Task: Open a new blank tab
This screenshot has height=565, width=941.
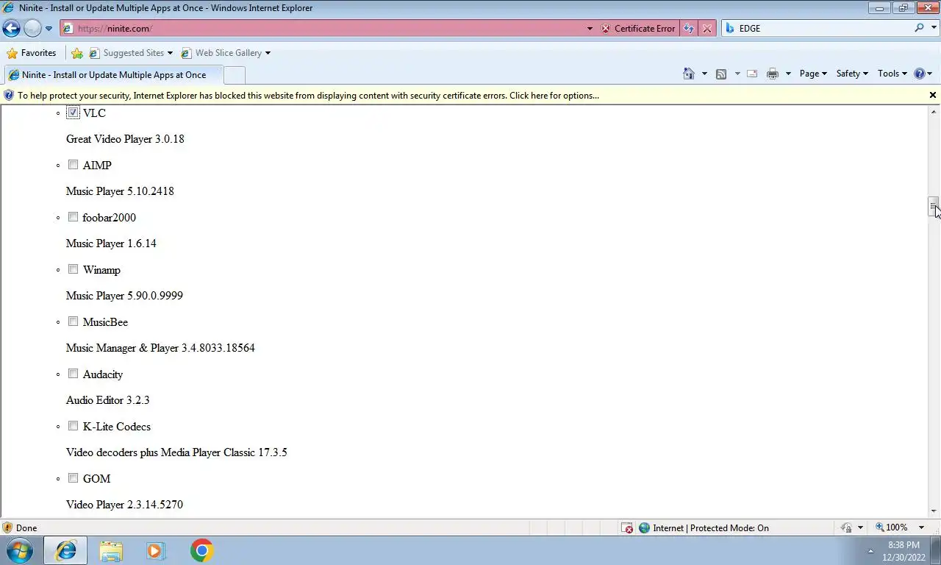Action: tap(234, 75)
